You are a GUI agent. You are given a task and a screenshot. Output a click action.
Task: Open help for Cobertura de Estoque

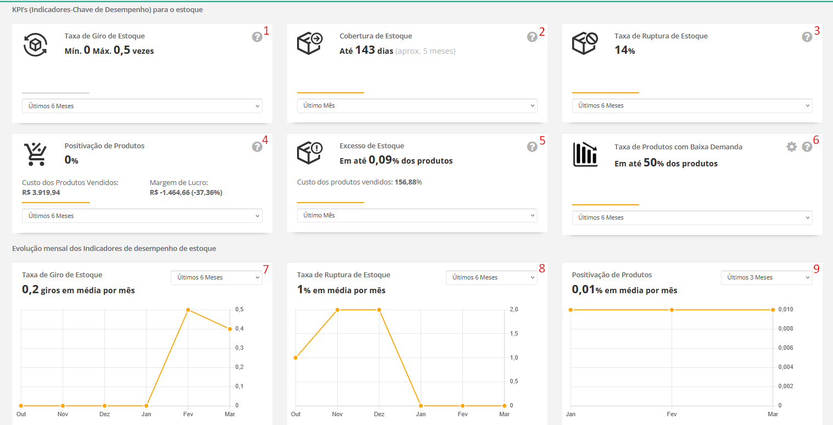[x=532, y=37]
